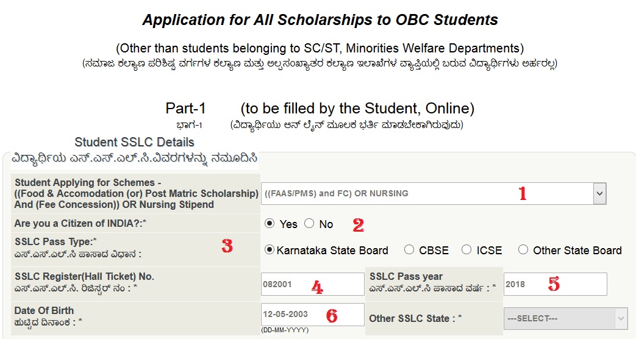Click red number 3 annotation marker
This screenshot has height=339, width=636.
[x=227, y=247]
